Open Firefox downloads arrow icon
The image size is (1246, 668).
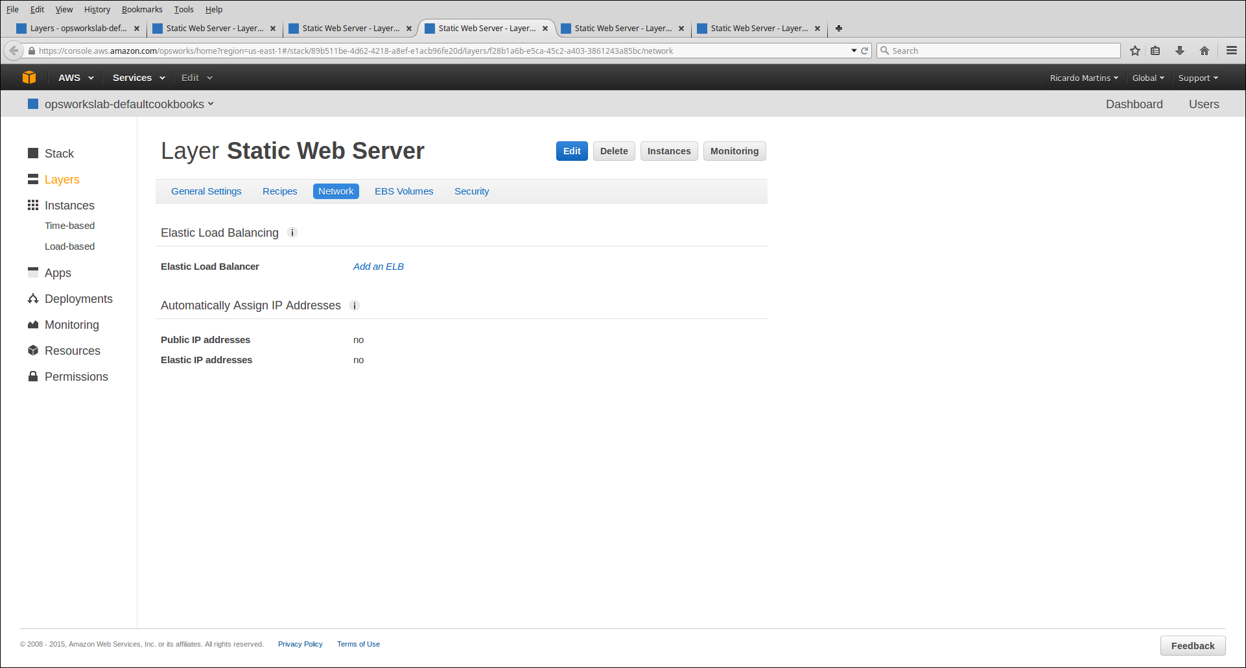tap(1180, 51)
